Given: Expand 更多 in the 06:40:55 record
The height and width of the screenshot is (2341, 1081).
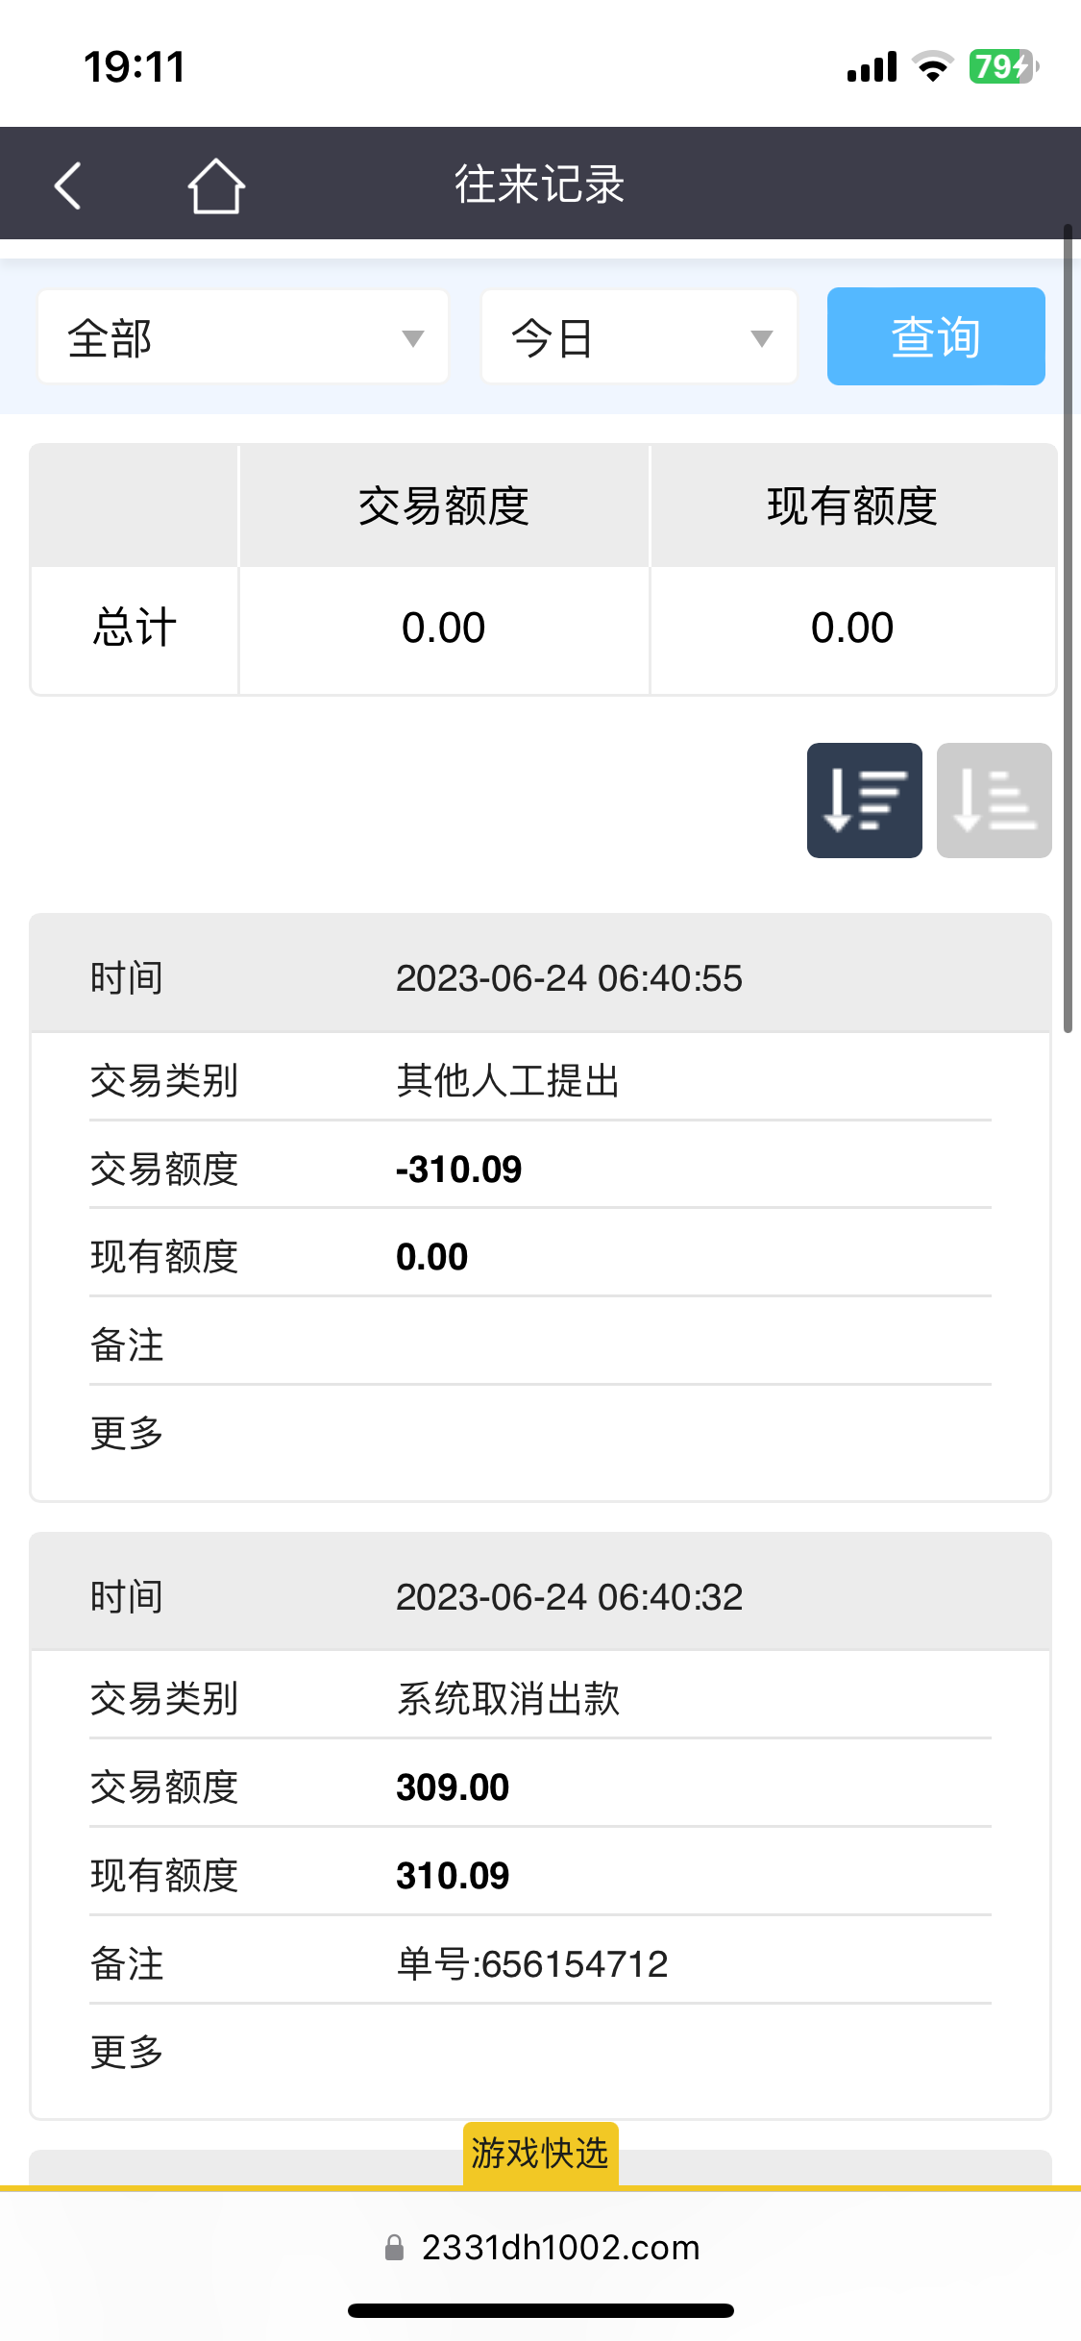Looking at the screenshot, I should [127, 1433].
